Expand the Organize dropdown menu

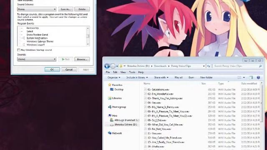(114, 77)
